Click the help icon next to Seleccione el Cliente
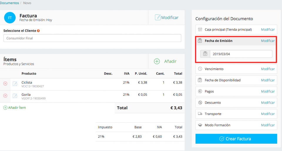Image resolution: width=282 pixels, height=151 pixels. [38, 31]
